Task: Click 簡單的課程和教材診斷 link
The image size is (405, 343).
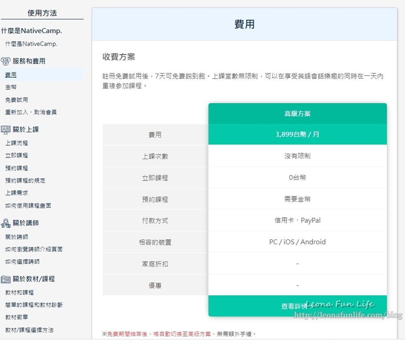Action: (34, 305)
